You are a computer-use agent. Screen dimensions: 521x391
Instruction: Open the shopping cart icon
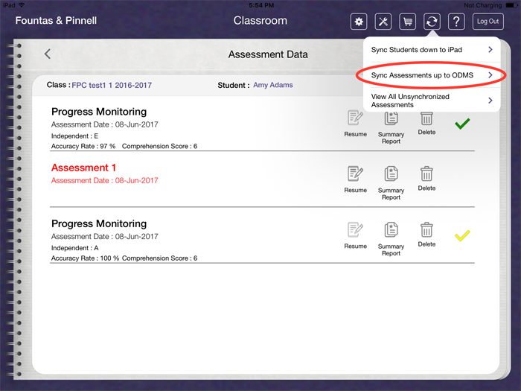coord(407,22)
